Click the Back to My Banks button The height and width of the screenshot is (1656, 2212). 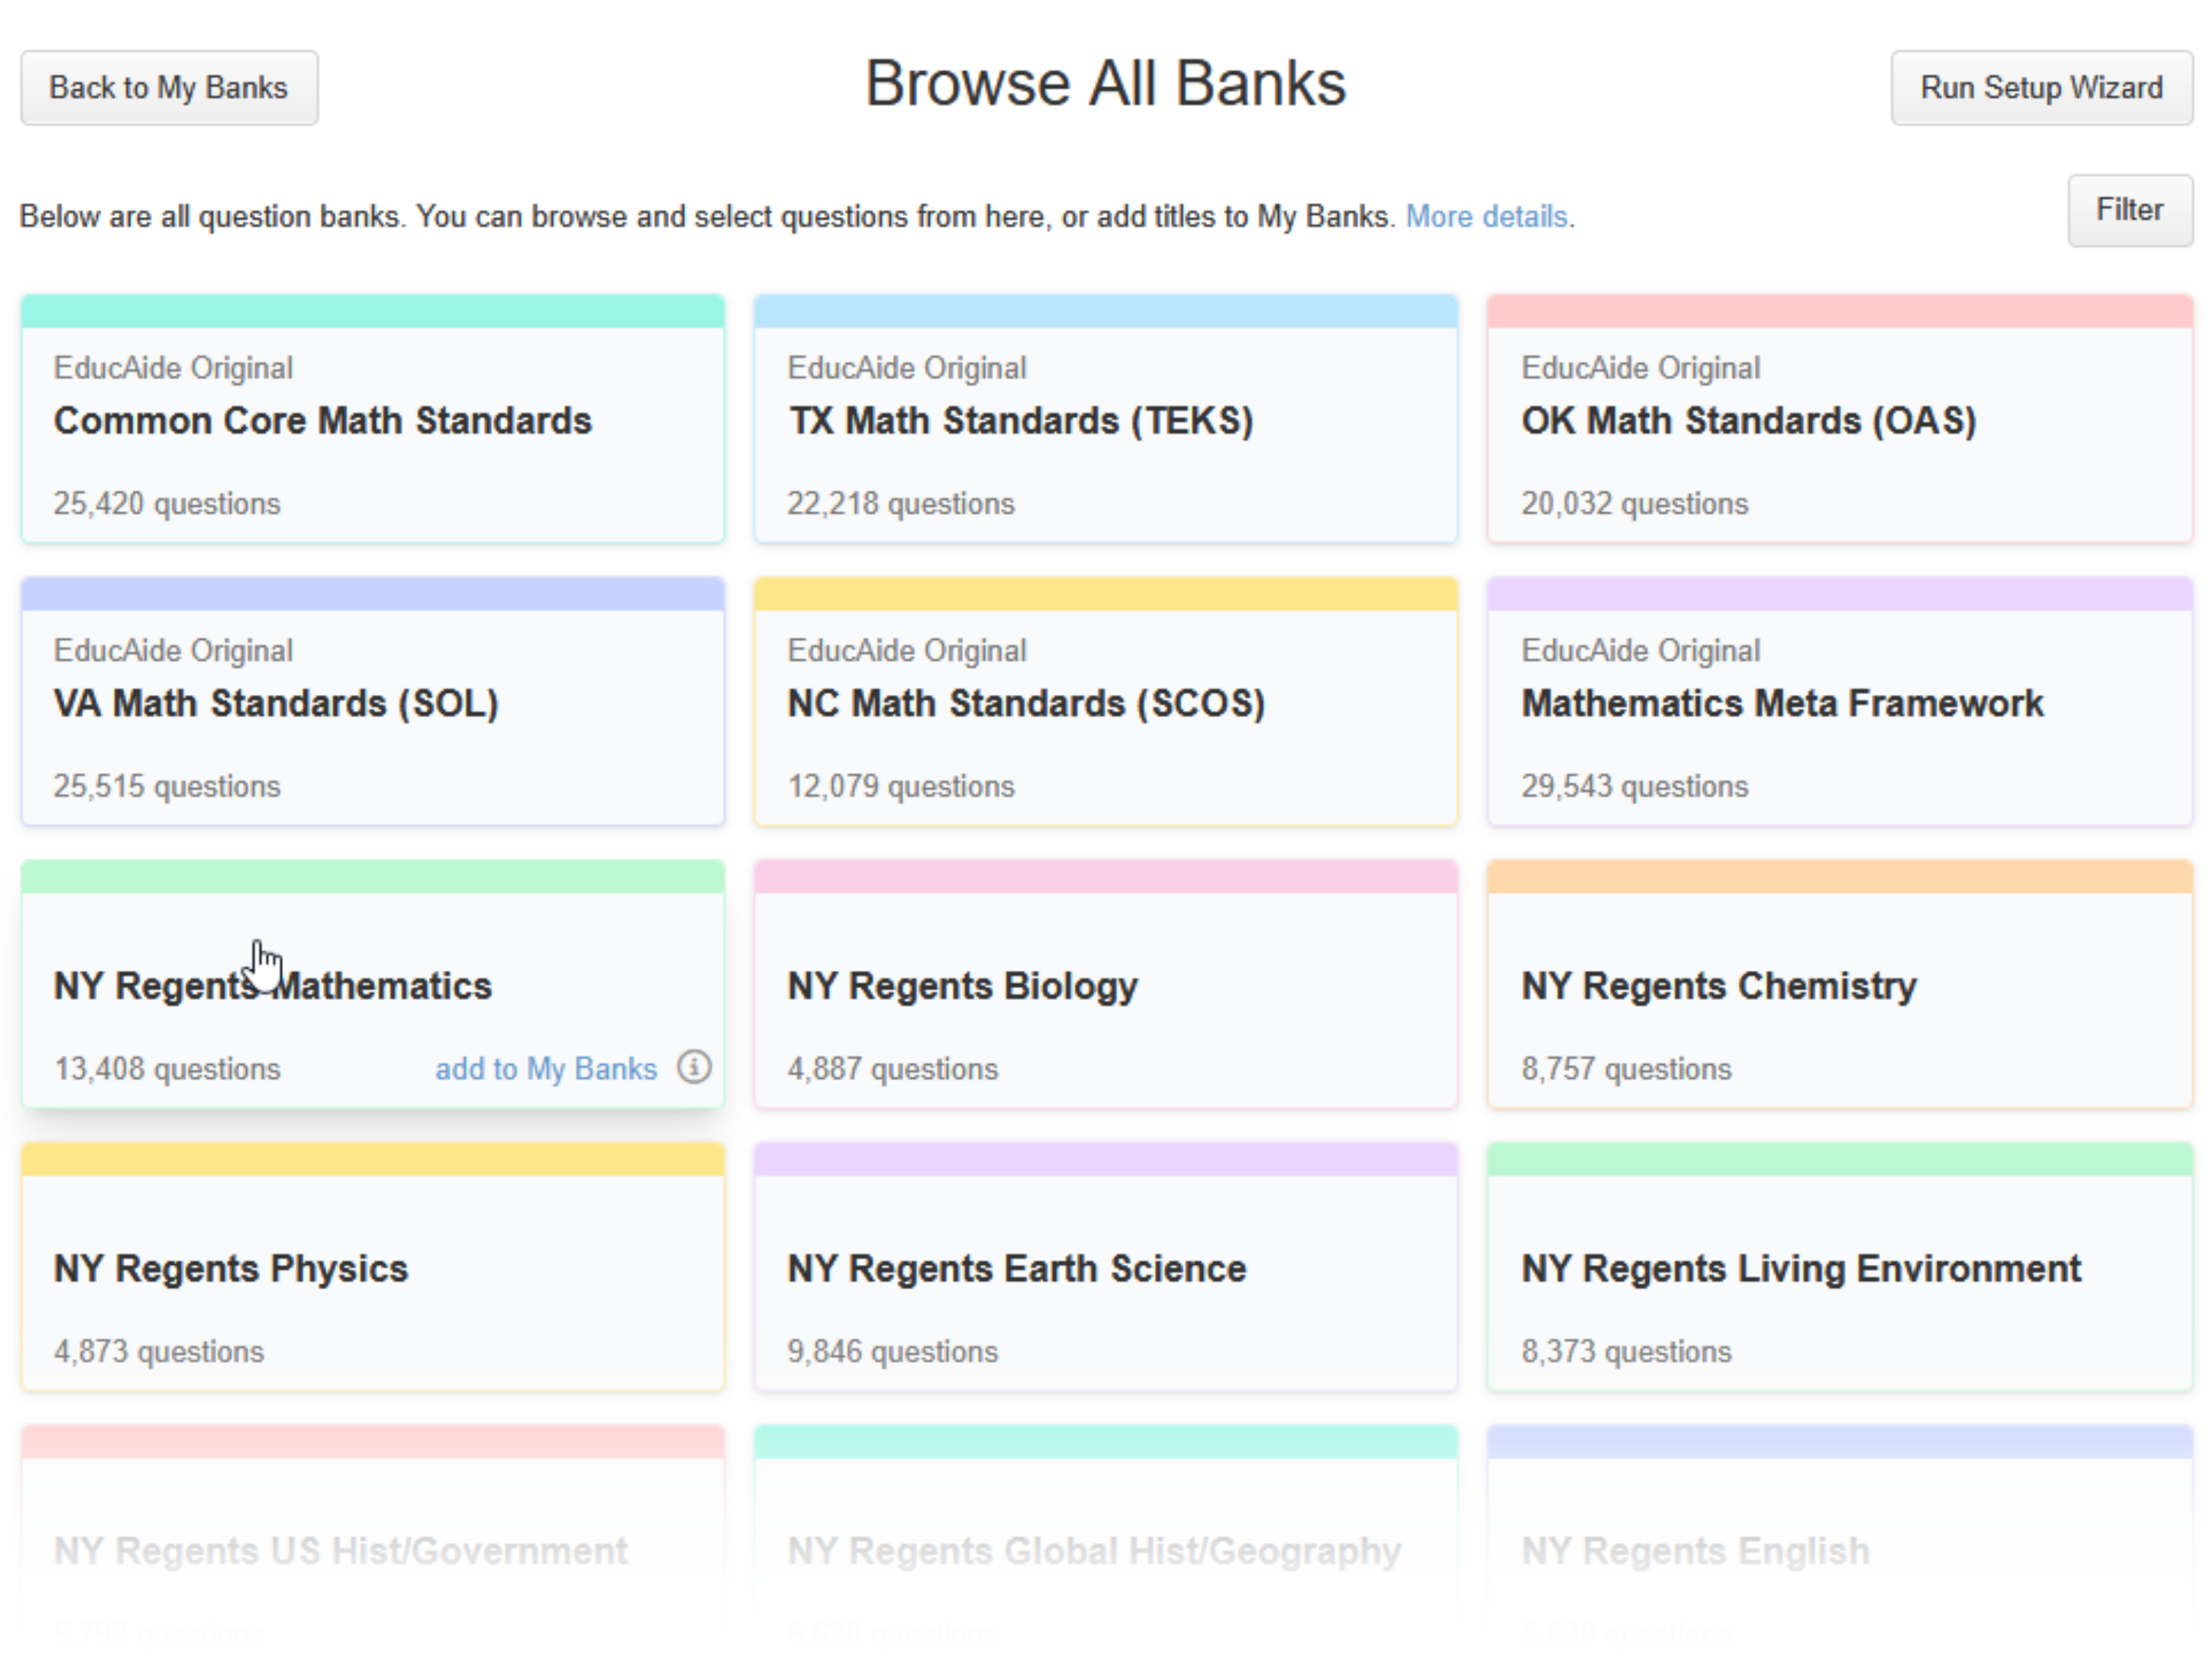pyautogui.click(x=169, y=88)
